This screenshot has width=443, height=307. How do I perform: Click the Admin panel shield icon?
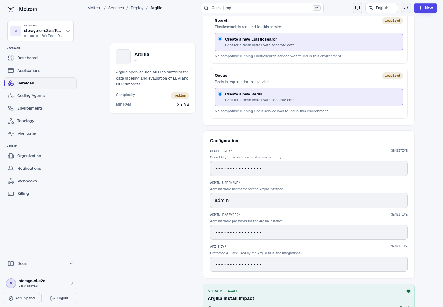[11, 298]
